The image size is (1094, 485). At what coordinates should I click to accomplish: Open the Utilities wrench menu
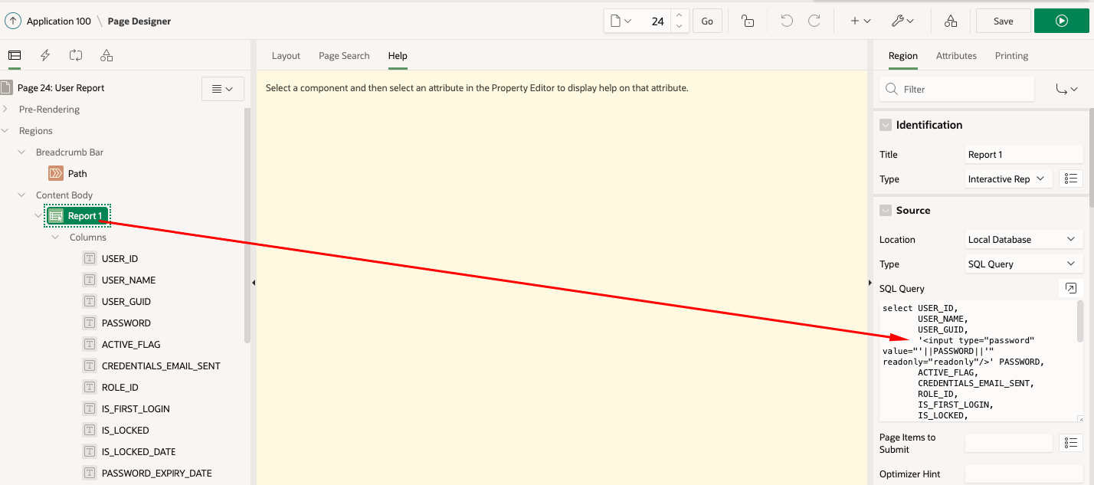click(x=902, y=21)
